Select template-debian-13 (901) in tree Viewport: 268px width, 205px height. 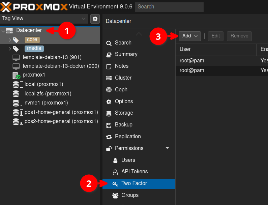pos(50,57)
